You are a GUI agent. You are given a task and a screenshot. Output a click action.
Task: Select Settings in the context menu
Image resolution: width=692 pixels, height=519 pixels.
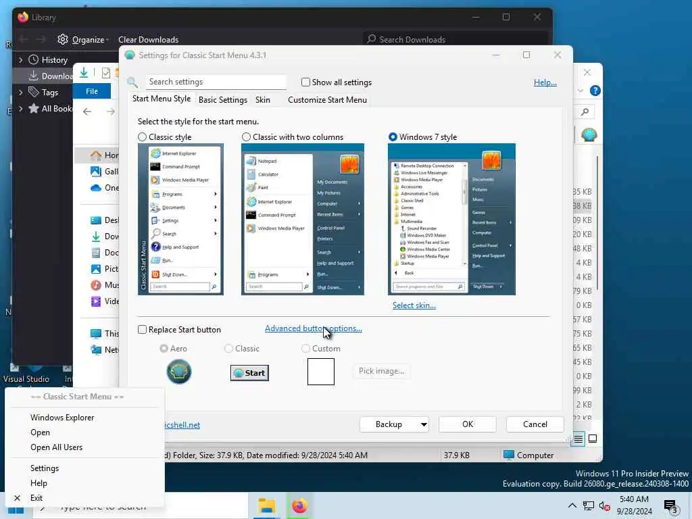pos(45,468)
